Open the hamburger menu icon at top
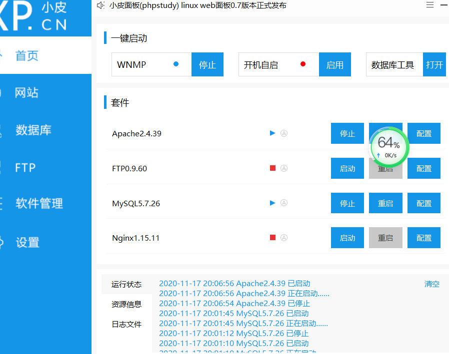The image size is (449, 354). coord(430,5)
